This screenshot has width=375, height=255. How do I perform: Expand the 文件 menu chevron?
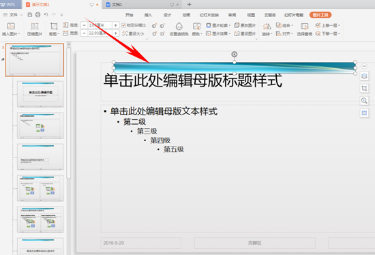21,15
